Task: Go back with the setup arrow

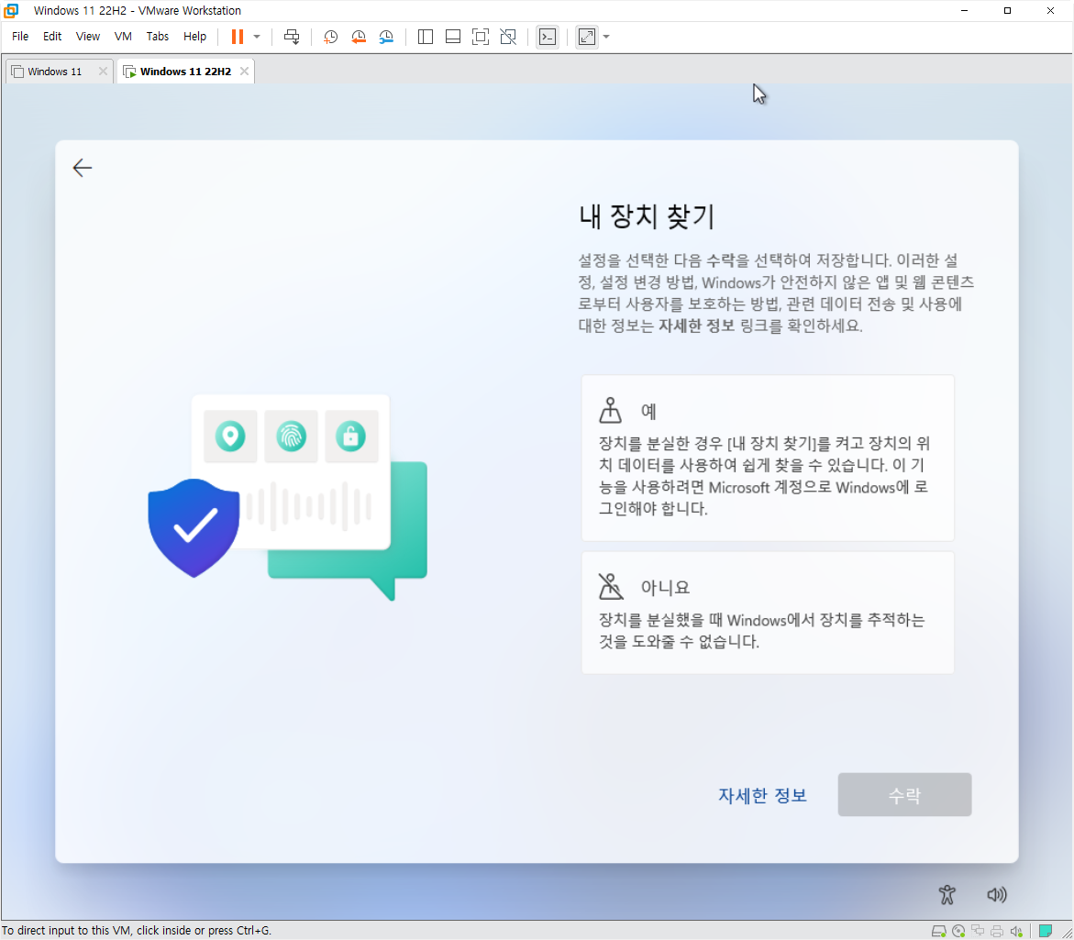Action: [x=83, y=168]
